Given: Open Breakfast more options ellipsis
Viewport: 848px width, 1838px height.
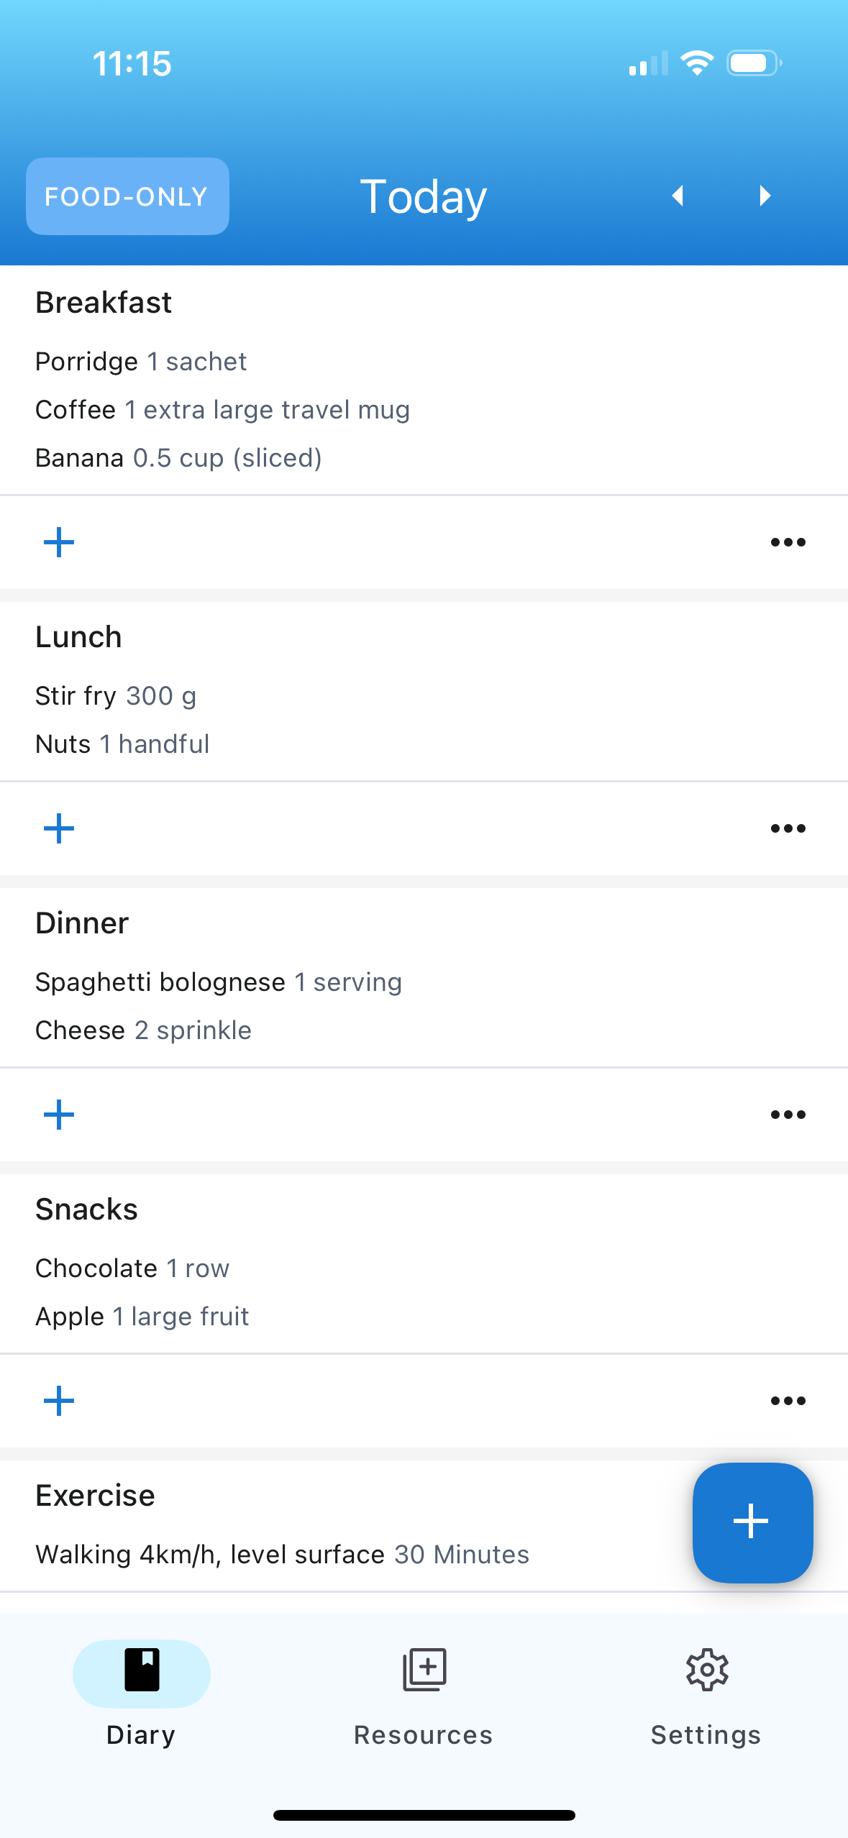Looking at the screenshot, I should (x=788, y=542).
